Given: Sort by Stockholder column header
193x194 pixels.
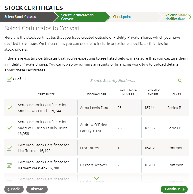Looking at the screenshot, I should (x=96, y=95).
